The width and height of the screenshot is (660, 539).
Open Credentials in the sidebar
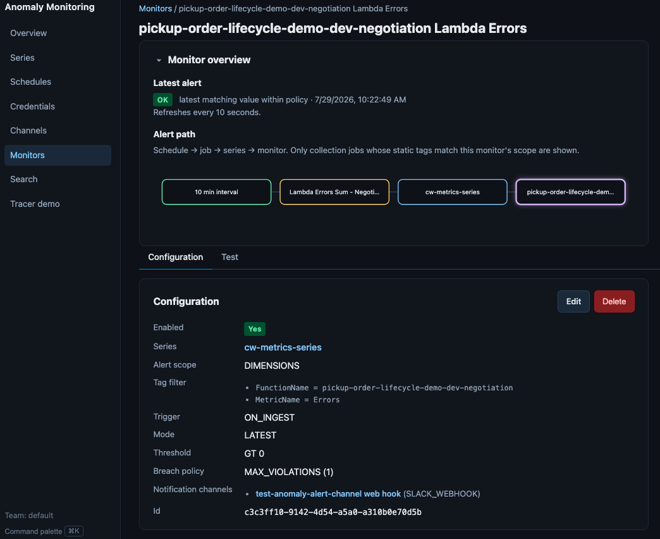pyautogui.click(x=32, y=106)
